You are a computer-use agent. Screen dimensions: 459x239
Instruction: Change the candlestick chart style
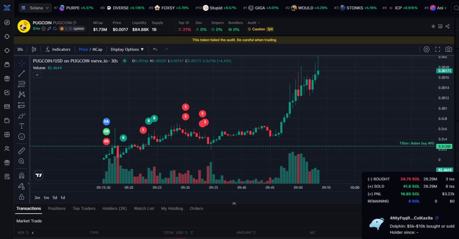34,49
